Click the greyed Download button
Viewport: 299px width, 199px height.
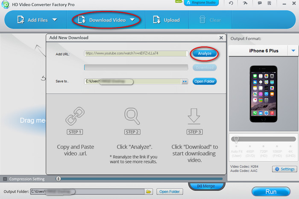[x=205, y=67]
